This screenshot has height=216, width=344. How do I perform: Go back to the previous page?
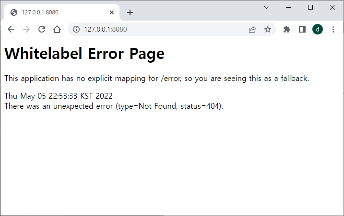[11, 29]
